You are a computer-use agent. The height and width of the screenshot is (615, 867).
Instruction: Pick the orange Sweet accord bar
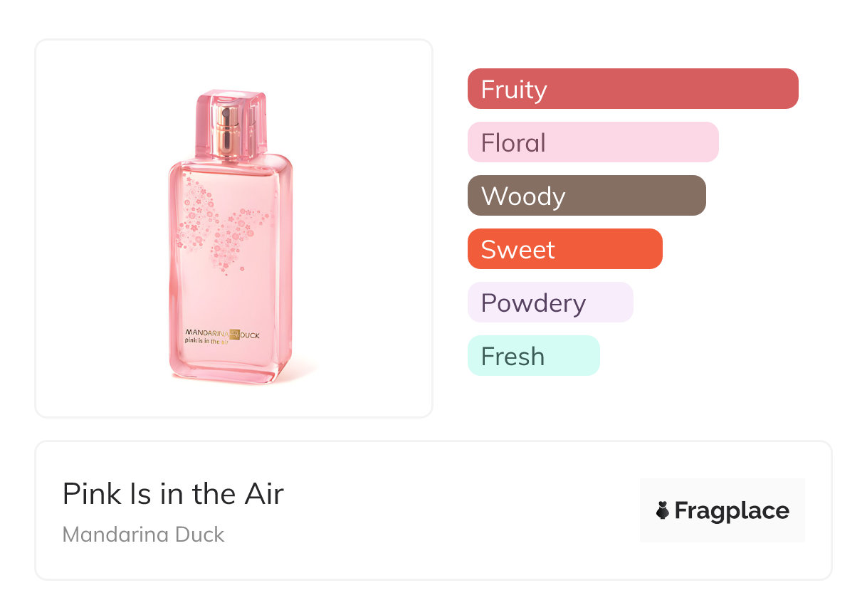[564, 249]
